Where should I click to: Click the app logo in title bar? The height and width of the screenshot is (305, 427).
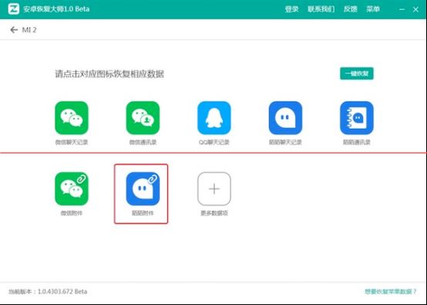(x=13, y=9)
